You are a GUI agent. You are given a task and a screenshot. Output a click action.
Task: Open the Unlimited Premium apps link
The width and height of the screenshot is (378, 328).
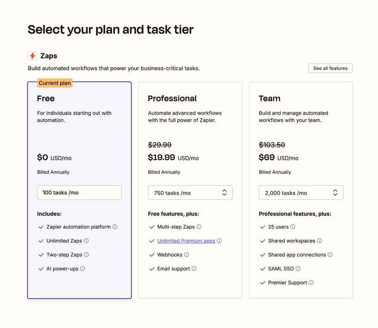[x=186, y=241]
